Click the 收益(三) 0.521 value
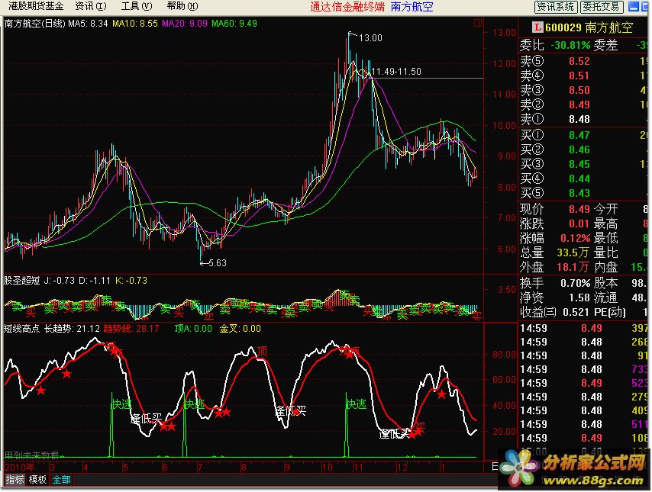652x492 pixels. (576, 312)
